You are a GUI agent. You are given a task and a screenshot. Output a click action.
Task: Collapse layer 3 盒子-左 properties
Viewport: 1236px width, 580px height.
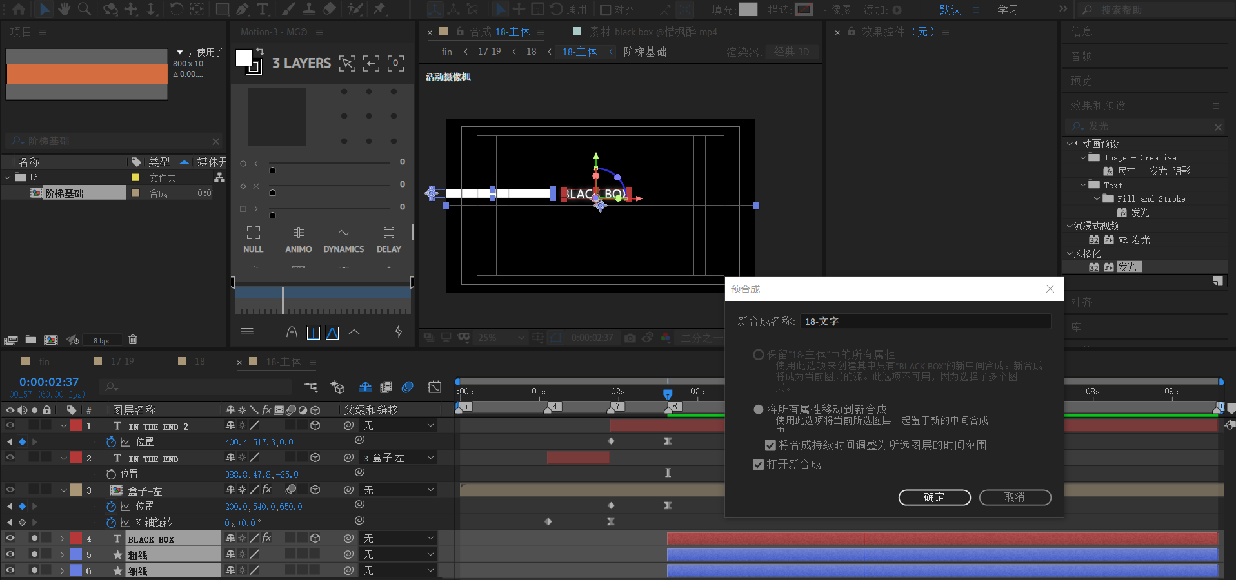[63, 490]
